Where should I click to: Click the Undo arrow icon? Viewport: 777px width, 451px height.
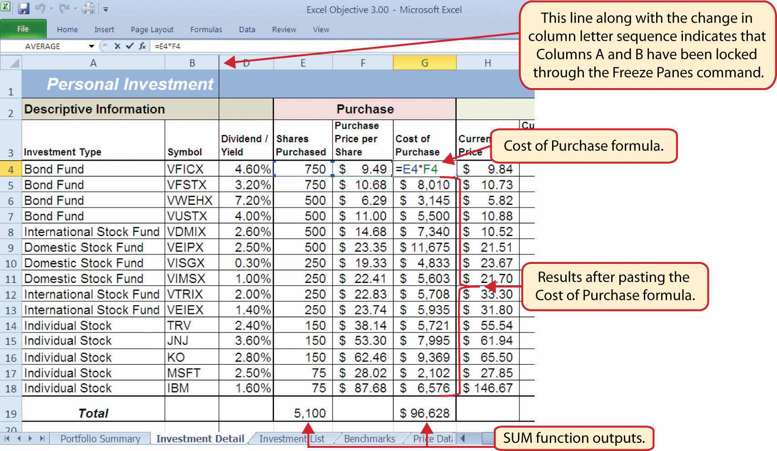point(40,8)
